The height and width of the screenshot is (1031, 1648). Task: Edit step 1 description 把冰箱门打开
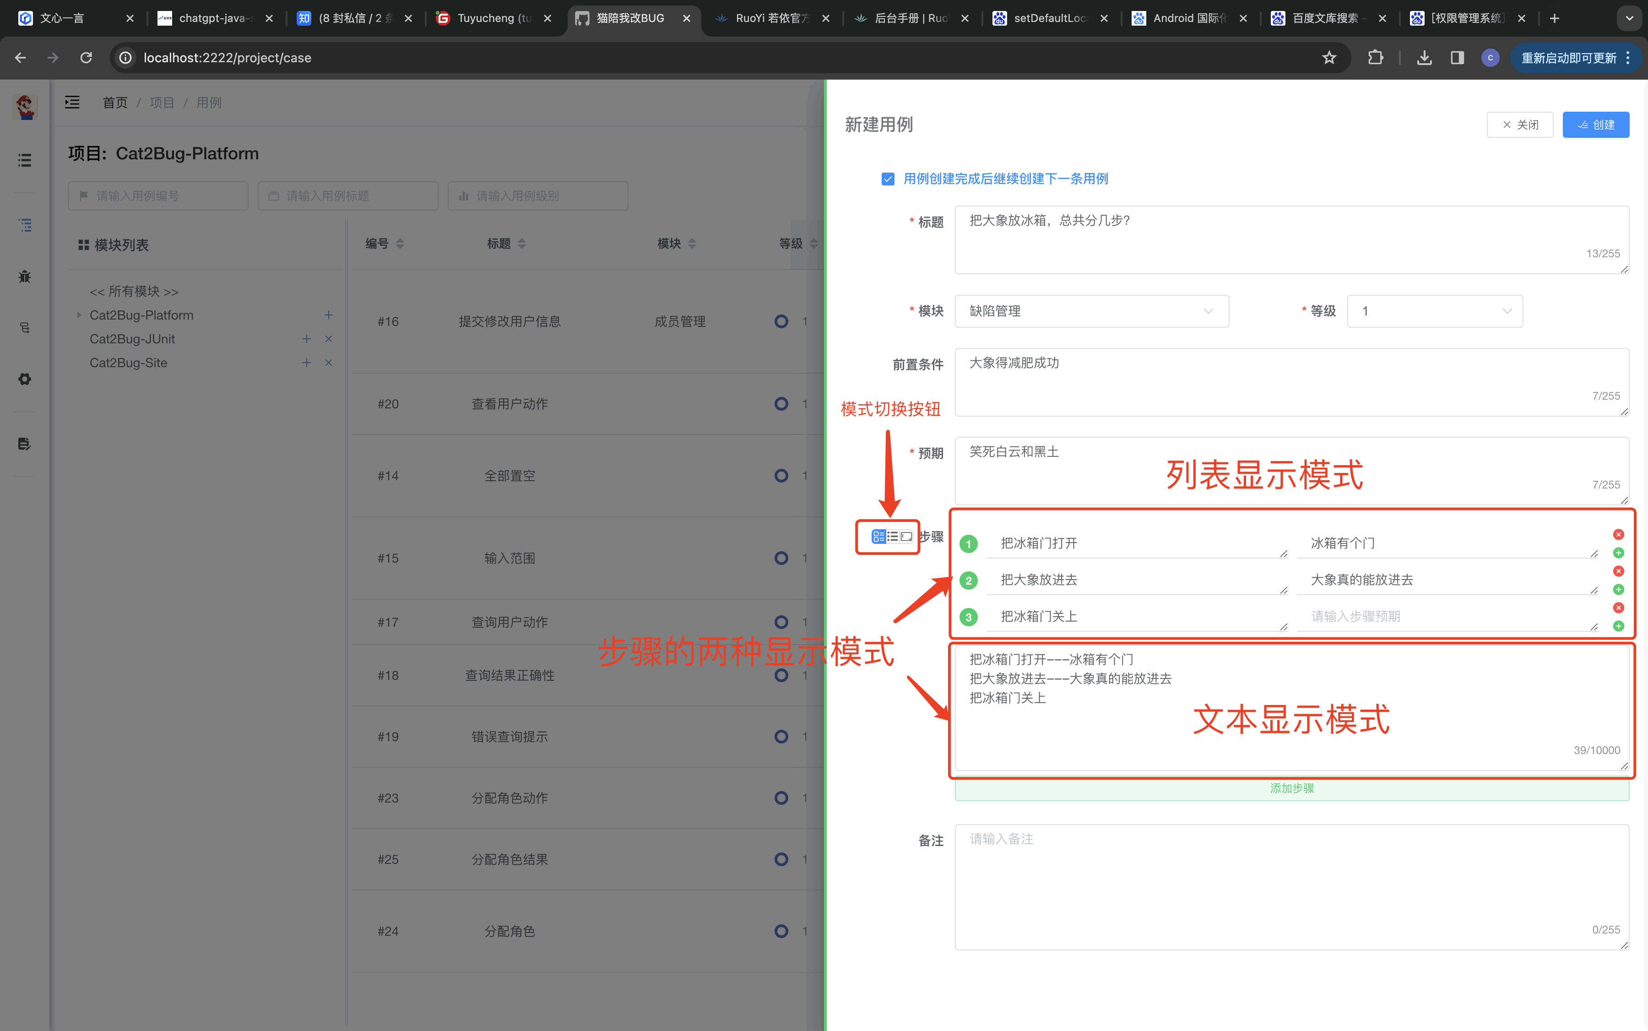(x=1137, y=543)
